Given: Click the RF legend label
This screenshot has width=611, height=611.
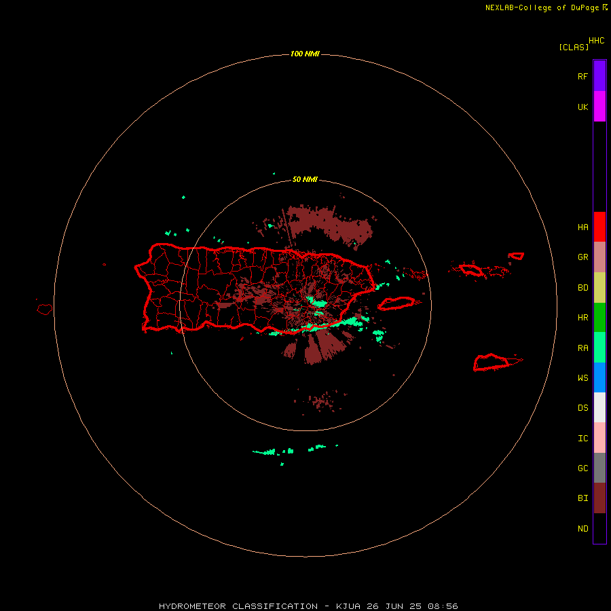Looking at the screenshot, I should (582, 76).
